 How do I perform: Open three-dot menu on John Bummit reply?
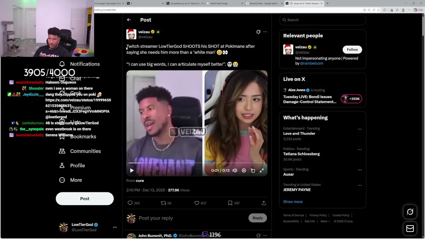coord(265,236)
